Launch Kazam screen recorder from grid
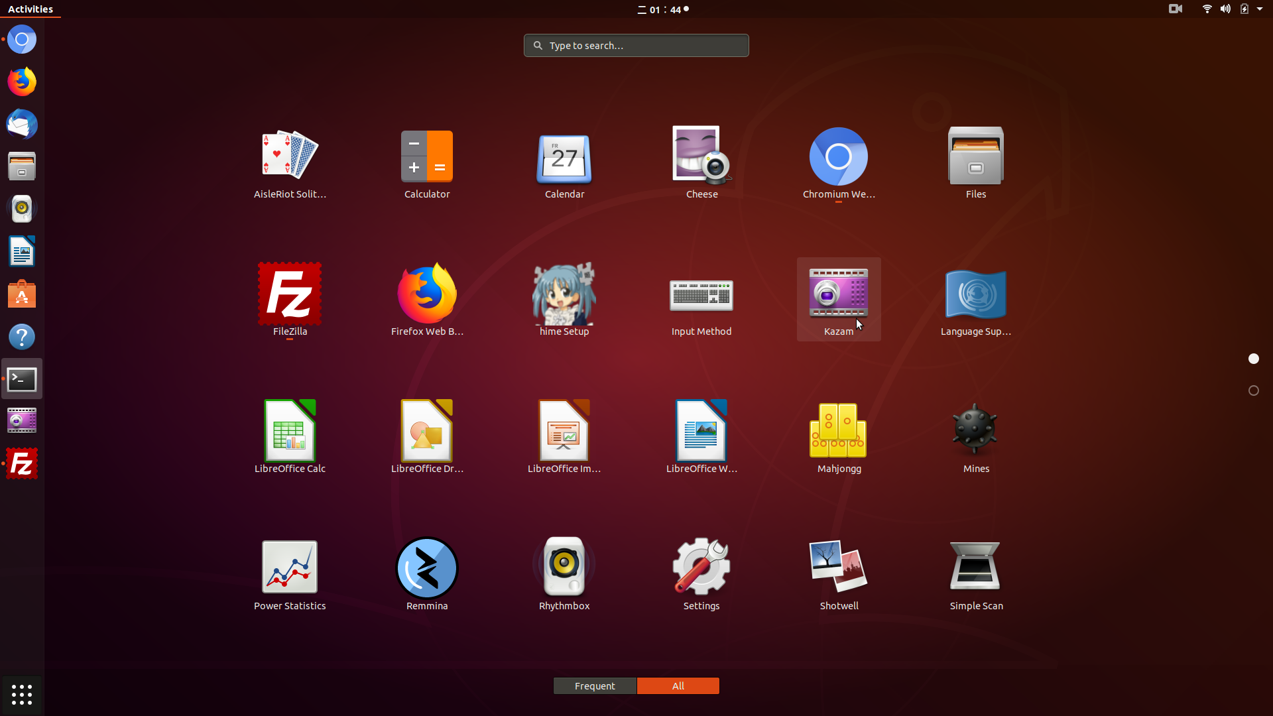This screenshot has height=716, width=1273. (839, 300)
